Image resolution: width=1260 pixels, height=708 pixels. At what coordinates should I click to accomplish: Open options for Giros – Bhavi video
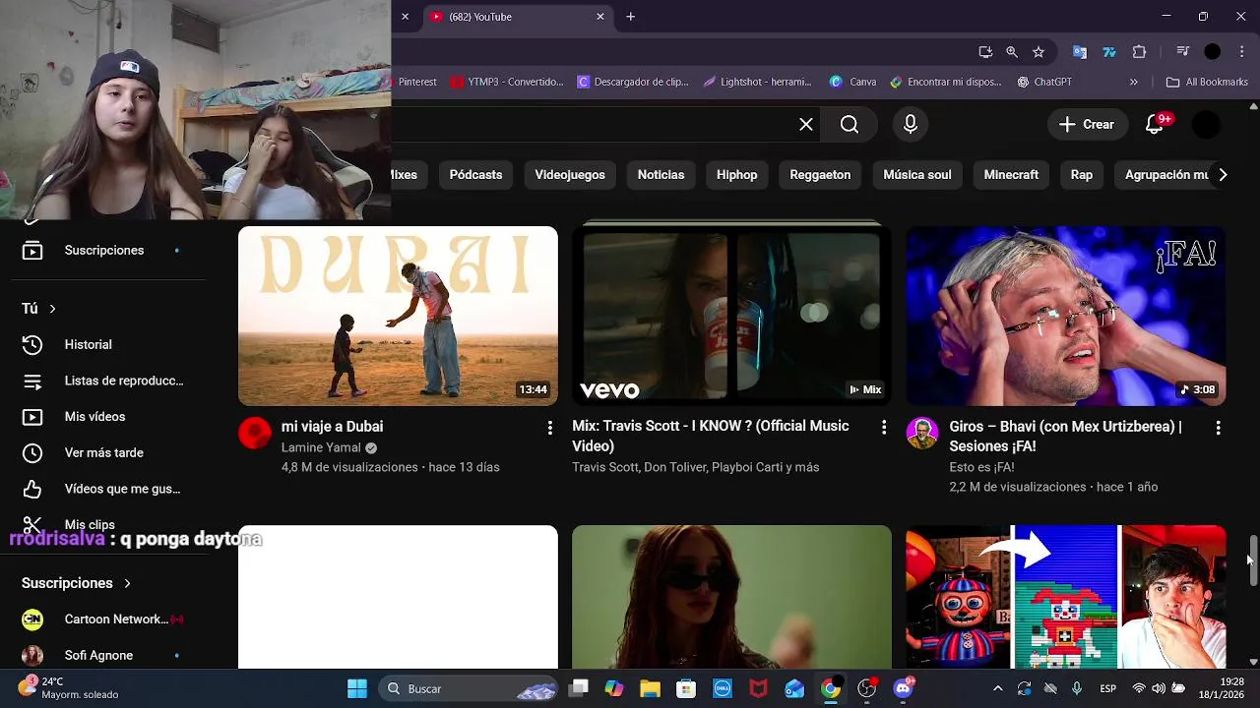[x=1218, y=428]
